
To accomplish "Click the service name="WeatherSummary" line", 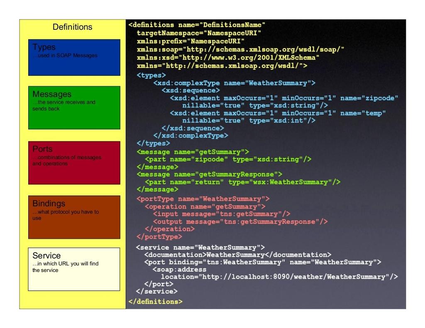I will (x=200, y=247).
